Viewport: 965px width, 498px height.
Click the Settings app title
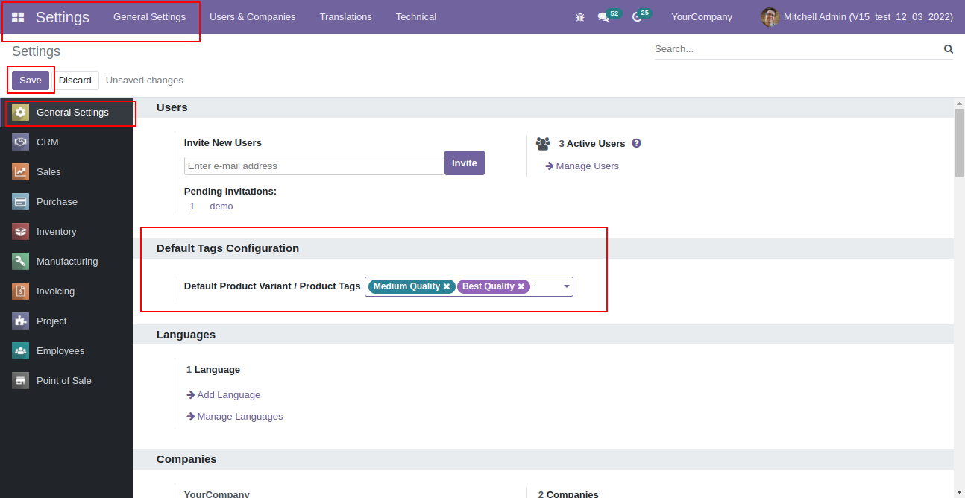63,17
